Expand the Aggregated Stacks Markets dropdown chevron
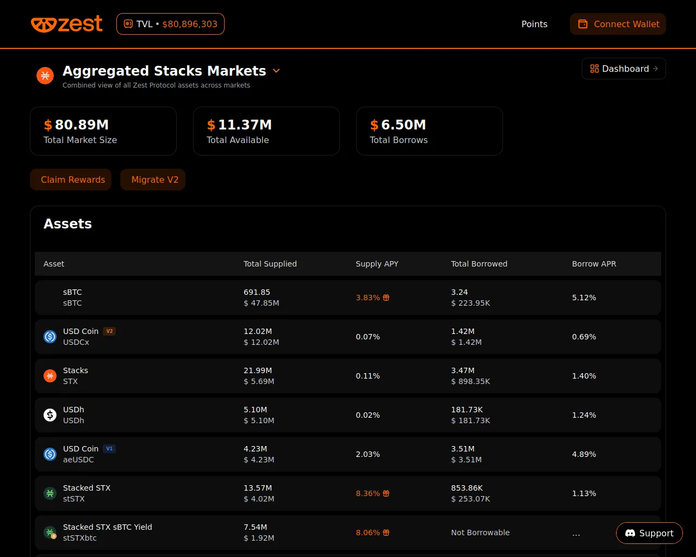Screen dimensions: 696x557 (276, 71)
